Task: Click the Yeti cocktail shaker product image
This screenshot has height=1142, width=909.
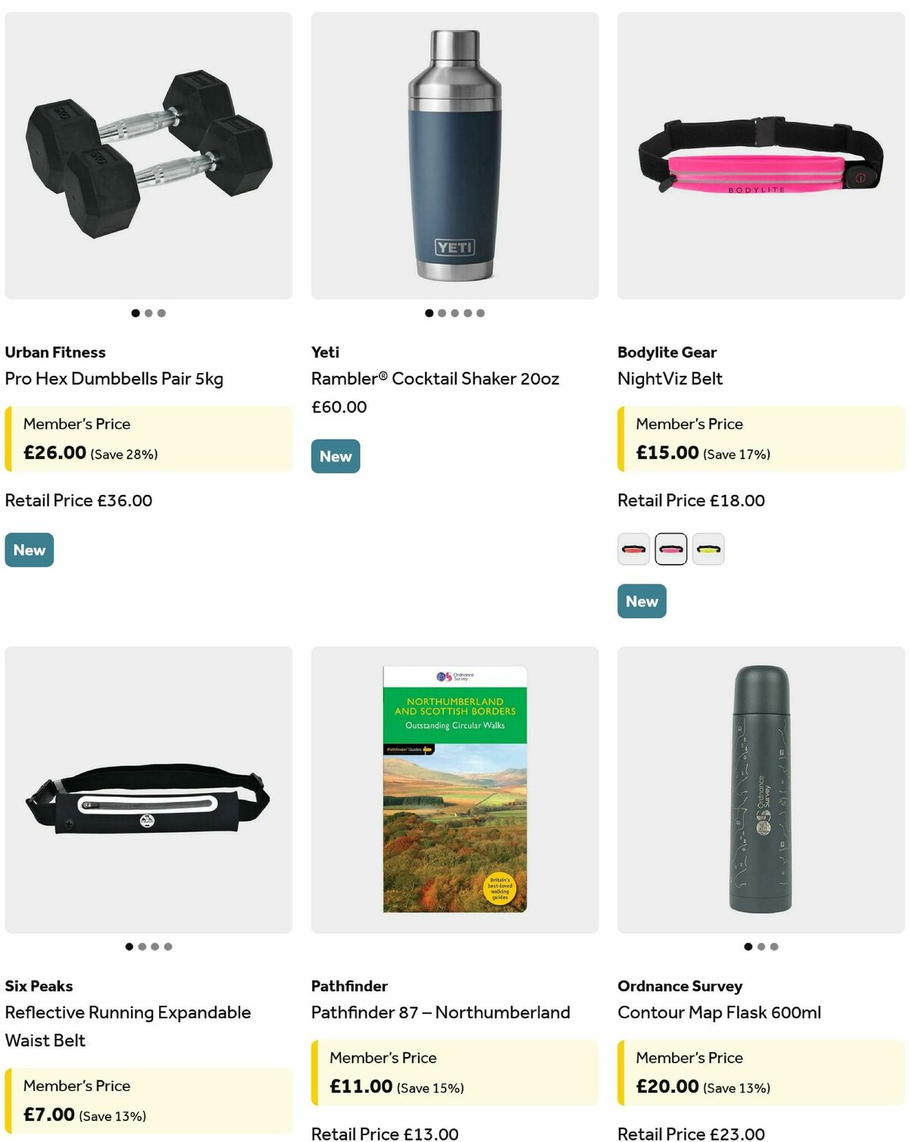Action: [454, 152]
